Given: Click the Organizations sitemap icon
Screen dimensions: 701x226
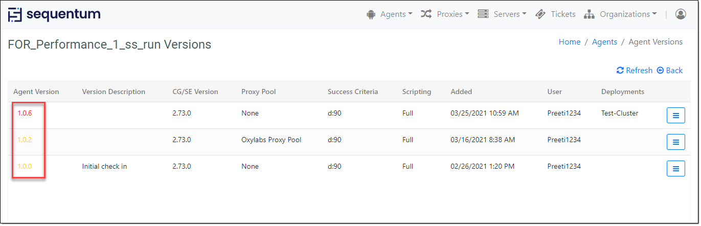Looking at the screenshot, I should (589, 14).
